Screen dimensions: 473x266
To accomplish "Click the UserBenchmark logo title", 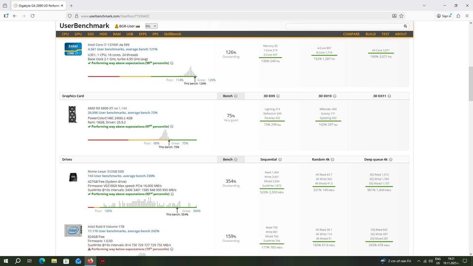I will (84, 26).
